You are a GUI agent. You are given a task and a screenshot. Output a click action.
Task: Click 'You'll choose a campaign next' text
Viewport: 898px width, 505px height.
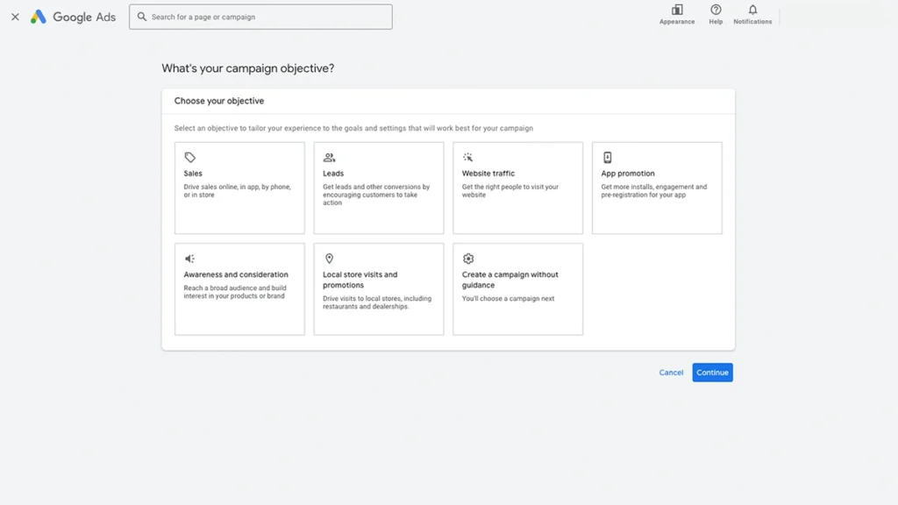point(508,298)
